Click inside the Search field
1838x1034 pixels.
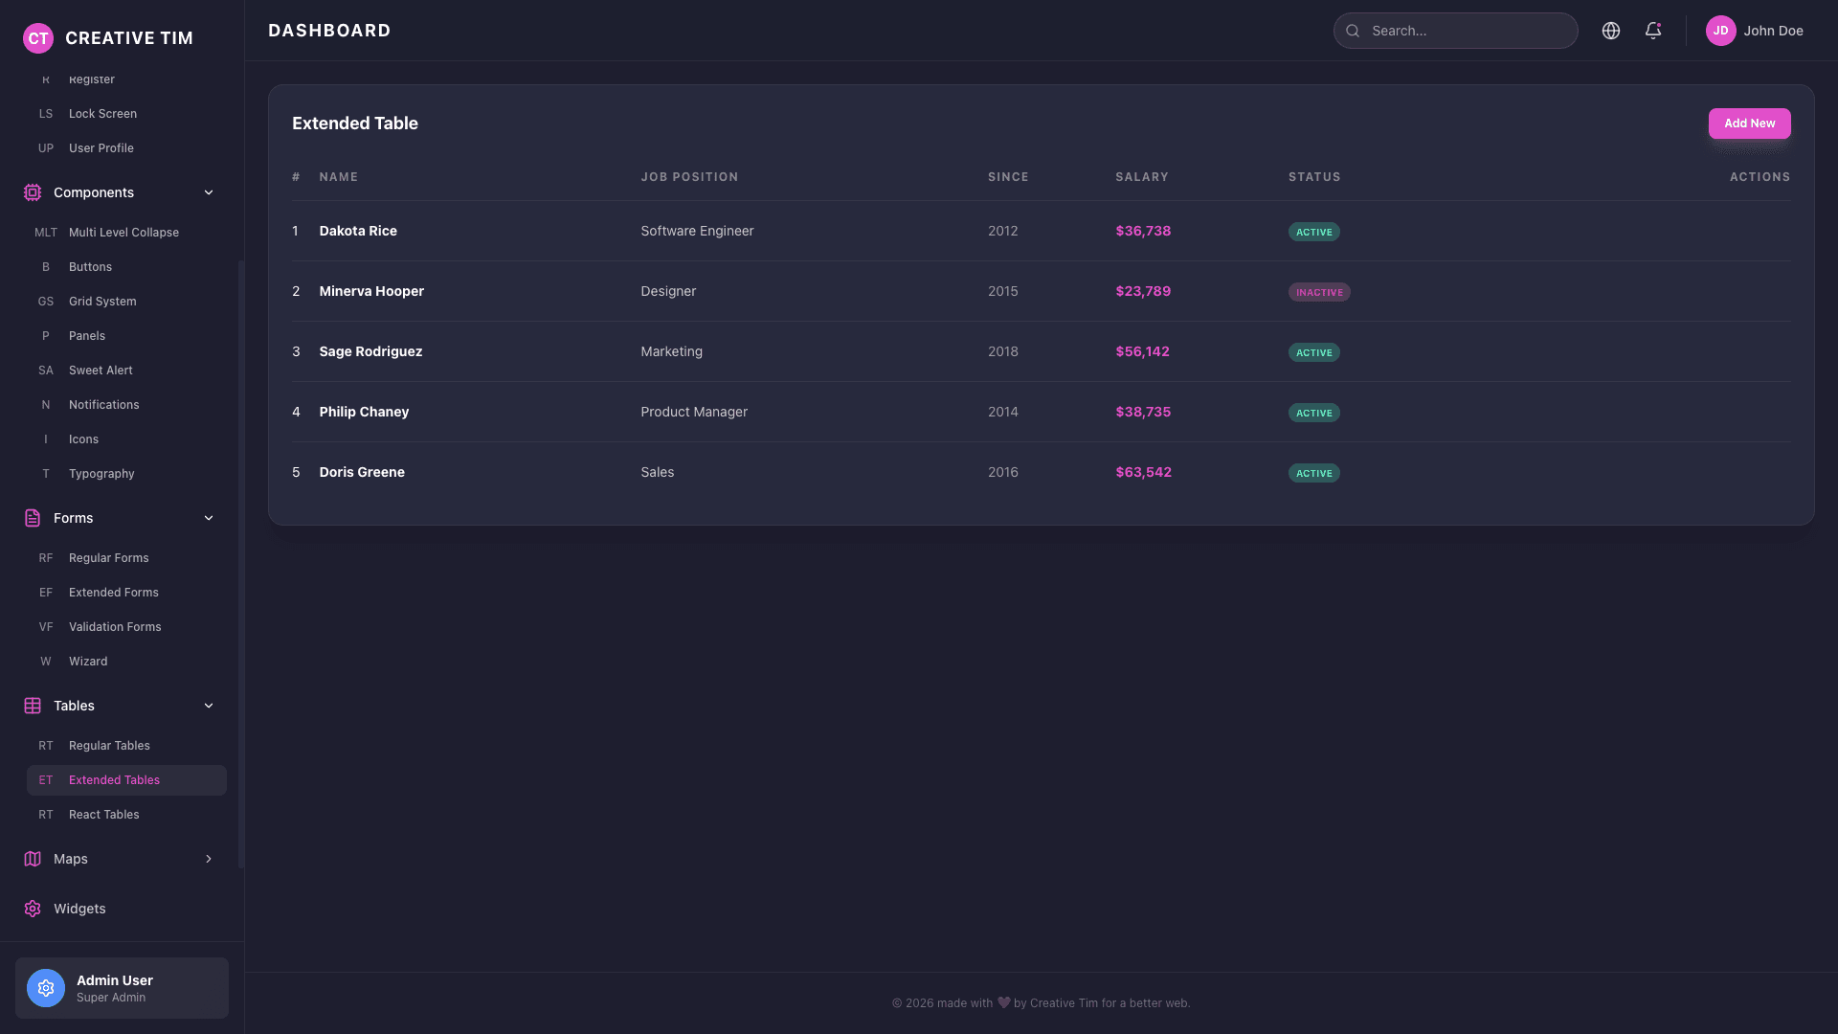1455,30
